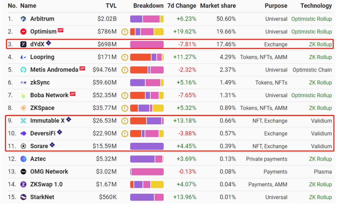Select the Name column header
Screen dimensions: 337x205
pyautogui.click(x=28, y=6)
